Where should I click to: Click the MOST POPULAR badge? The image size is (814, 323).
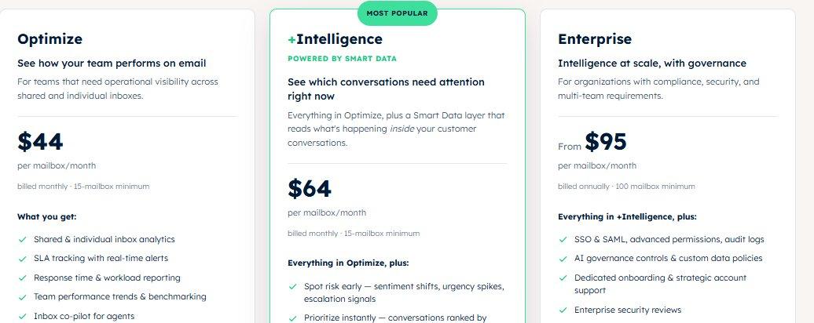point(397,13)
